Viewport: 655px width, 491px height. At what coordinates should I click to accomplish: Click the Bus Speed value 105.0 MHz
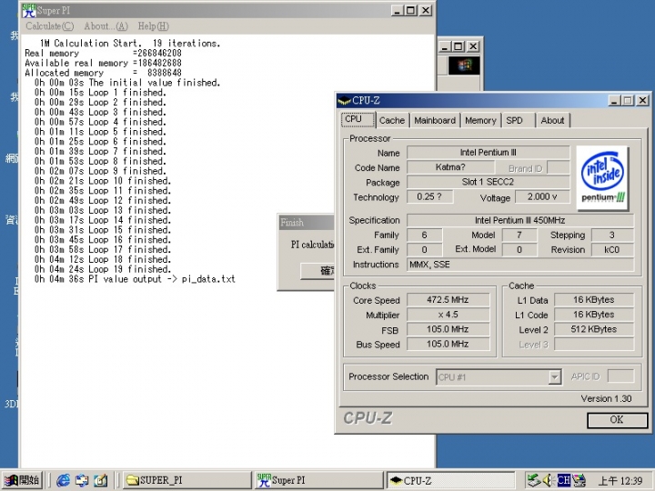[x=448, y=344]
